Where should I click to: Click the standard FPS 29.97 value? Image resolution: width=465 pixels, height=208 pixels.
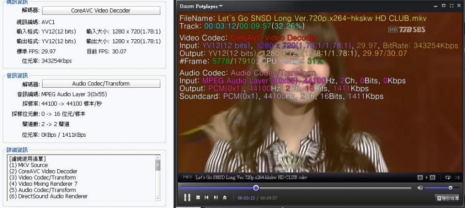click(48, 51)
